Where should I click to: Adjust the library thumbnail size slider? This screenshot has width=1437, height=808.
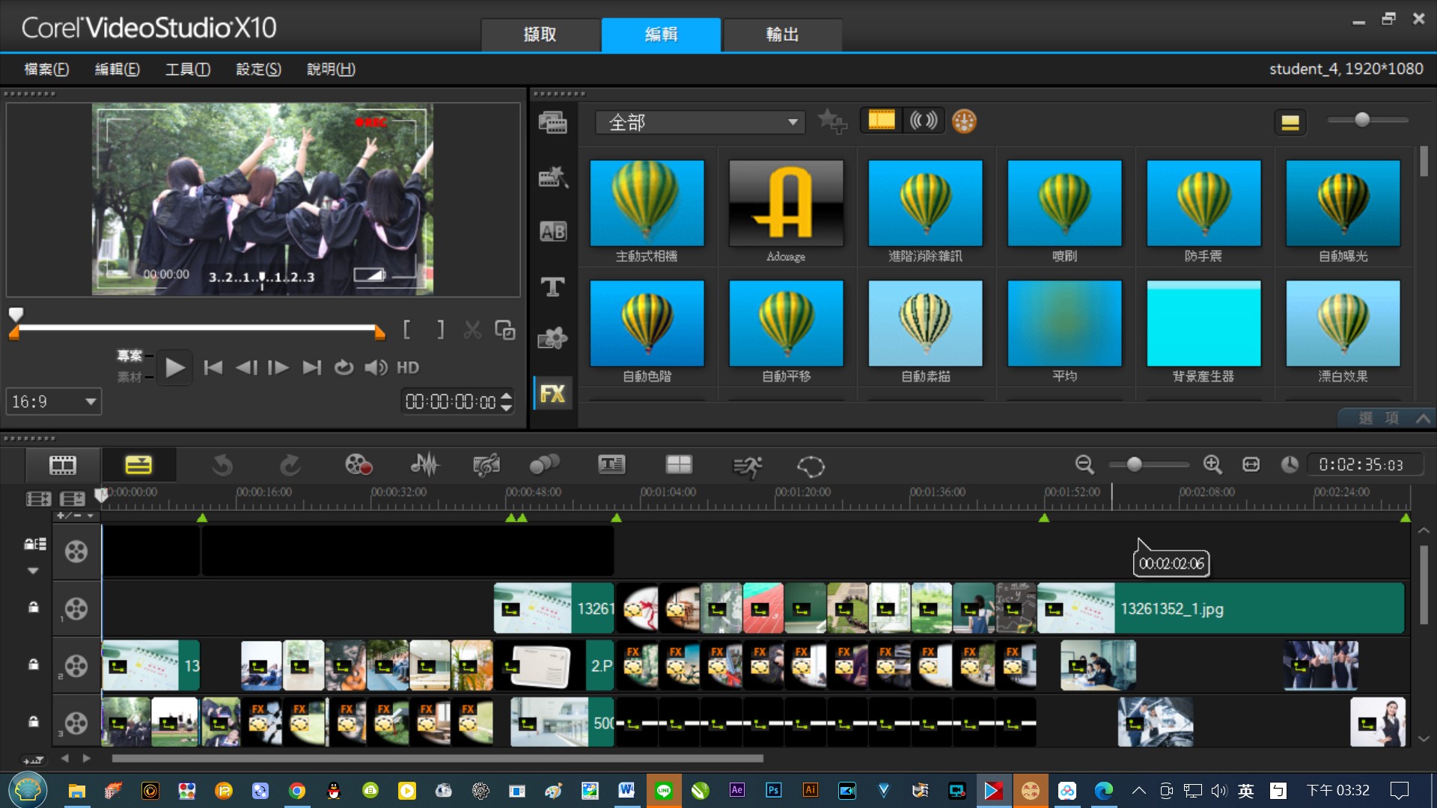point(1362,120)
